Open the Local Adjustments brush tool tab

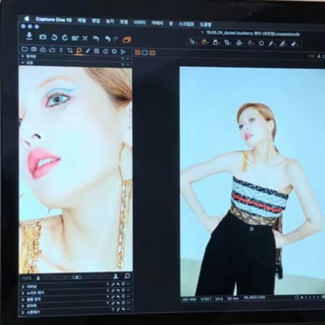coord(88,51)
